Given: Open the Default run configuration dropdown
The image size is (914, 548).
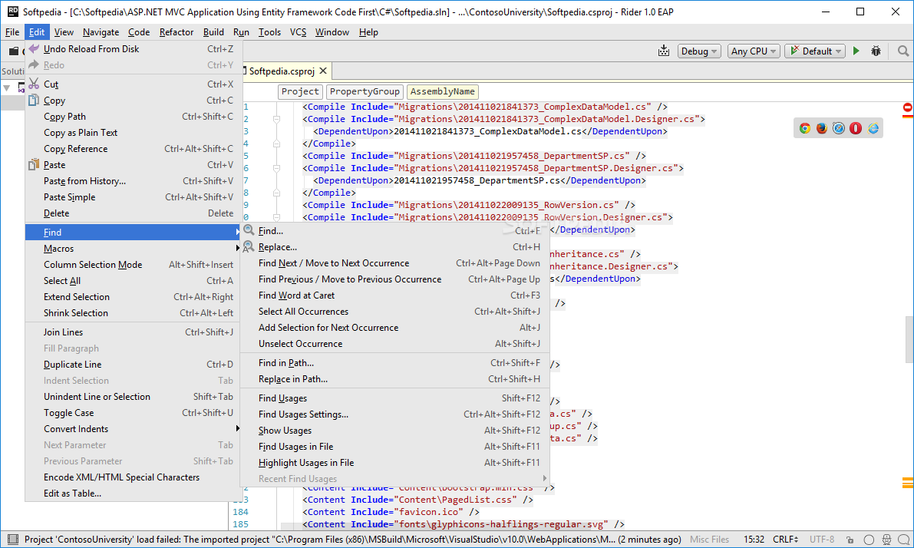Looking at the screenshot, I should coord(815,51).
